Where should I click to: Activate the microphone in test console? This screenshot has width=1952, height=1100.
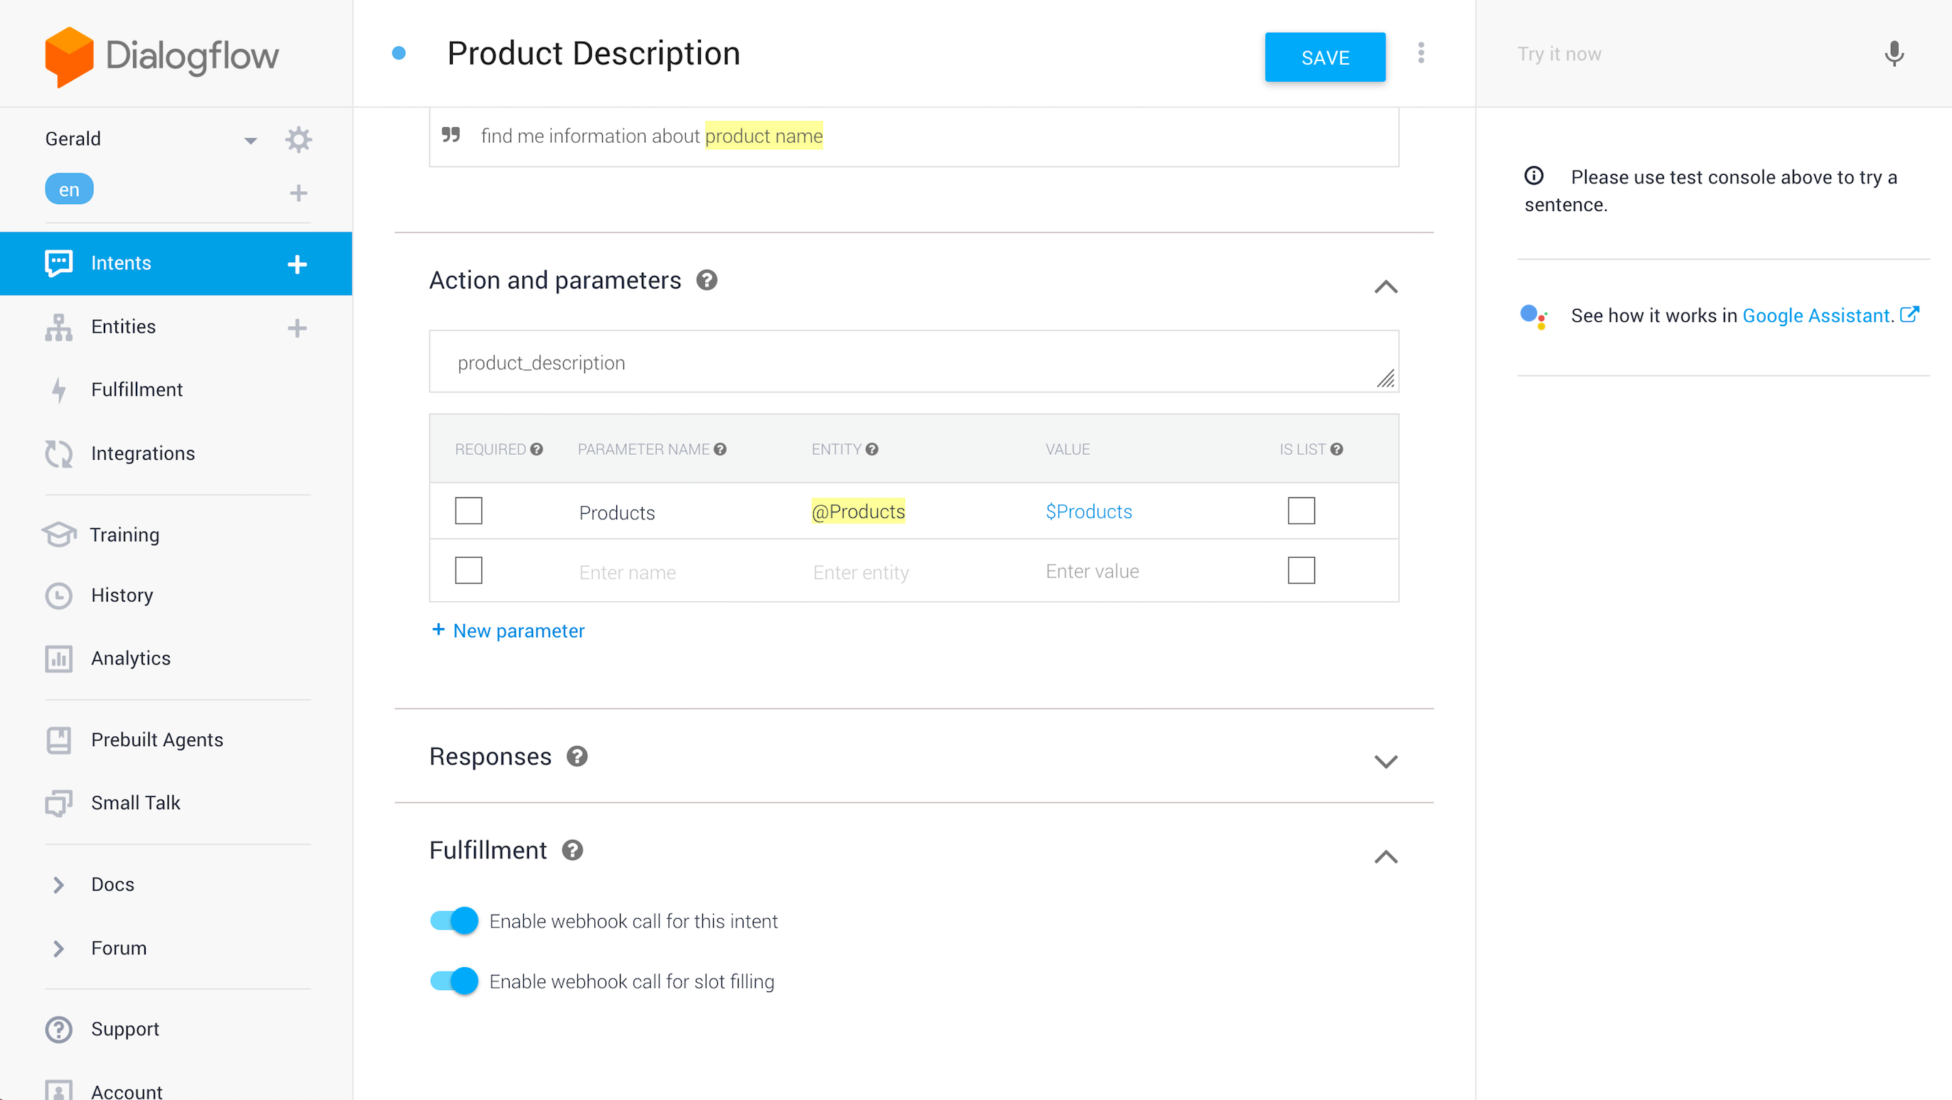point(1894,54)
